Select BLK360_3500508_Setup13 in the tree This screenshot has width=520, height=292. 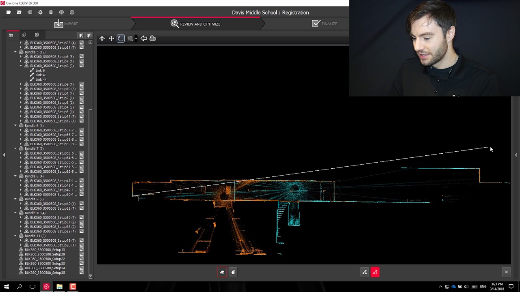click(45, 249)
